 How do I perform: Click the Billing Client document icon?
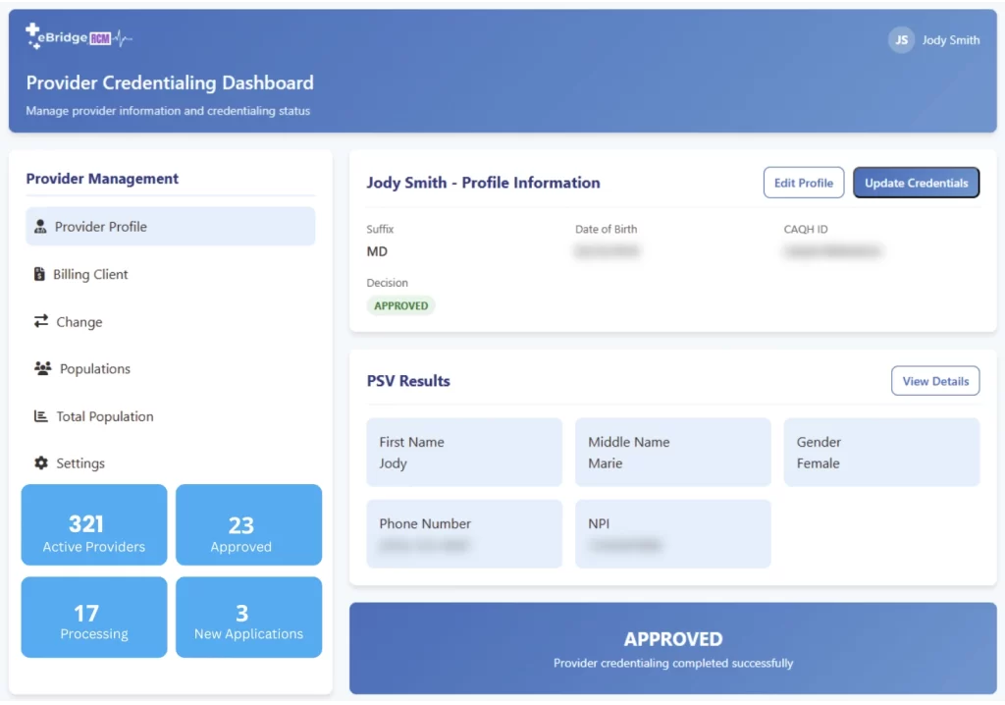[41, 274]
